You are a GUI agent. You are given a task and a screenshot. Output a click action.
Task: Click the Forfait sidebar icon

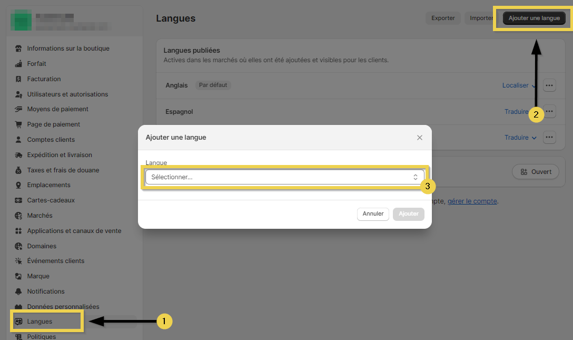18,64
